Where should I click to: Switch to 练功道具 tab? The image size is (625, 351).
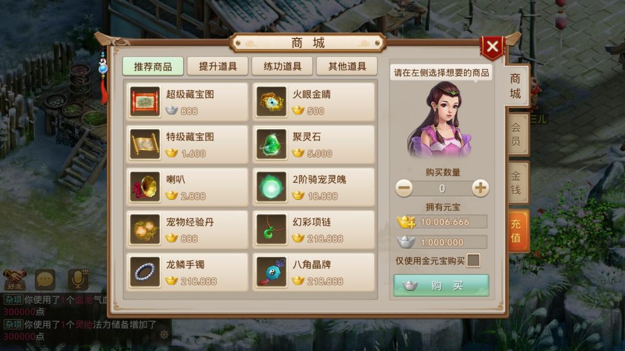(x=282, y=66)
